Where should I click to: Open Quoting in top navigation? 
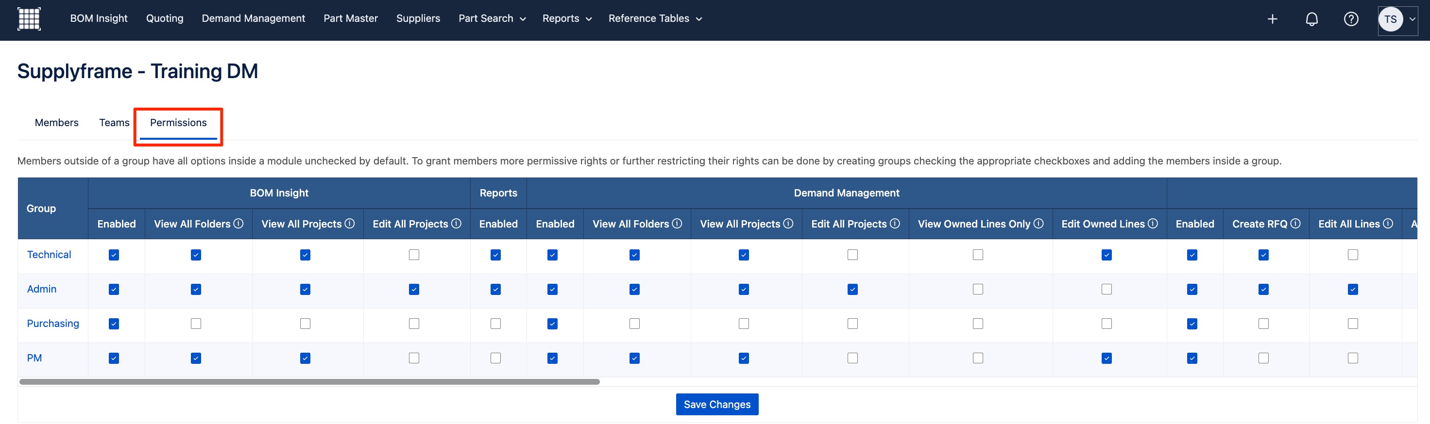(164, 18)
